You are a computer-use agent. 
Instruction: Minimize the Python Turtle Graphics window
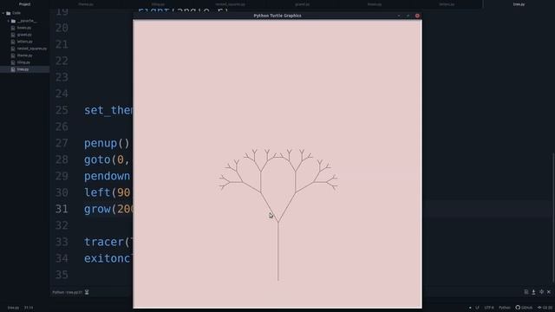coord(399,16)
